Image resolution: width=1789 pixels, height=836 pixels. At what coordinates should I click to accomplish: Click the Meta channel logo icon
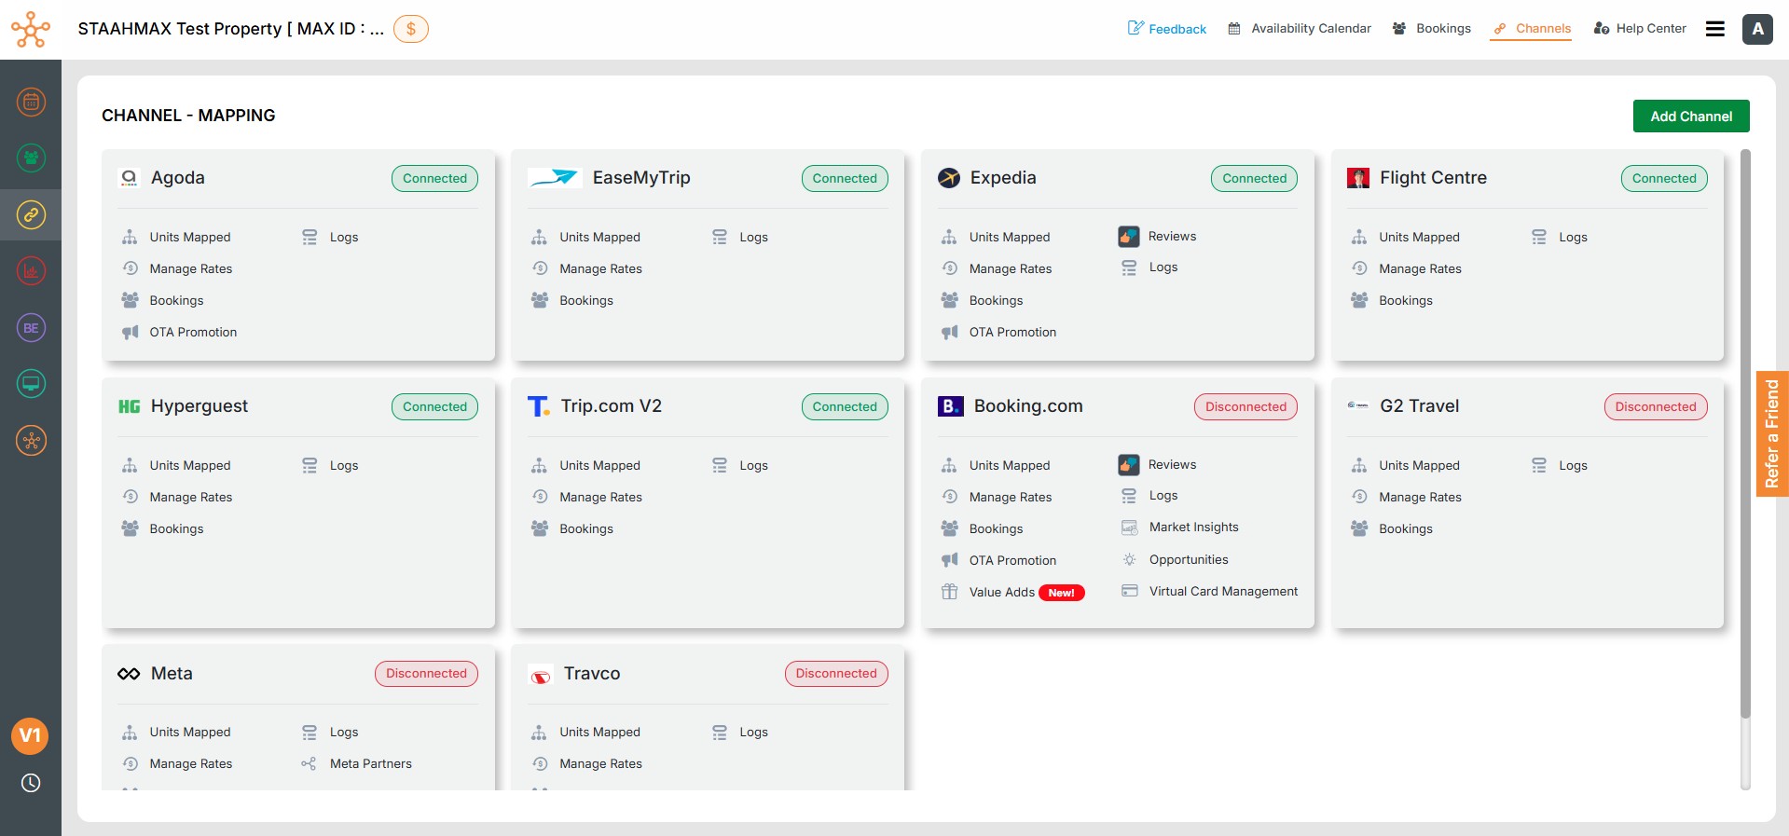click(129, 674)
